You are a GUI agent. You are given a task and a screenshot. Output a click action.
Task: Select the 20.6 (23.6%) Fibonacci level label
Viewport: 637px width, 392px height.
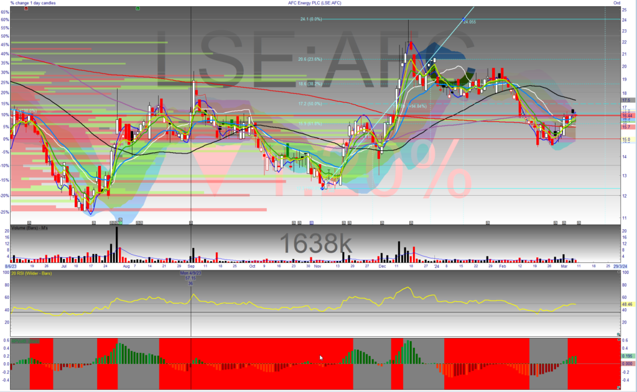310,60
